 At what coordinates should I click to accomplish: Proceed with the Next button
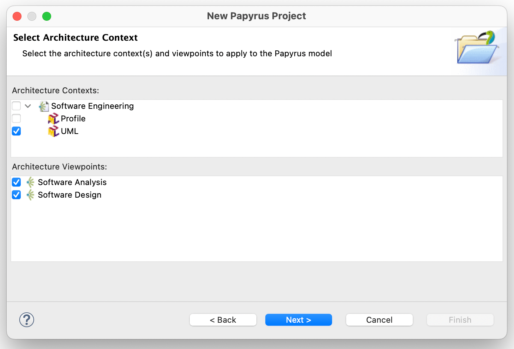[x=299, y=320]
